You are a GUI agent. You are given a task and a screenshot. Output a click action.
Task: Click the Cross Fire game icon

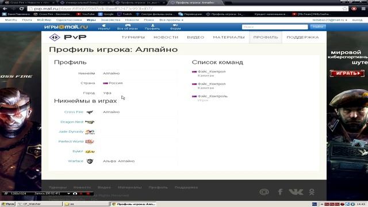[90, 112]
